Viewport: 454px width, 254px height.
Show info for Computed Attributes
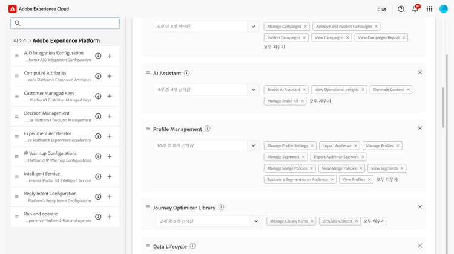(x=98, y=76)
